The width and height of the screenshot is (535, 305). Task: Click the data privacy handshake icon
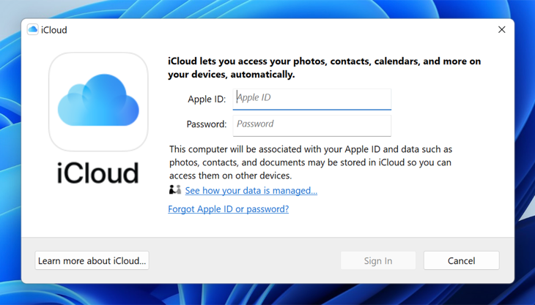(175, 189)
